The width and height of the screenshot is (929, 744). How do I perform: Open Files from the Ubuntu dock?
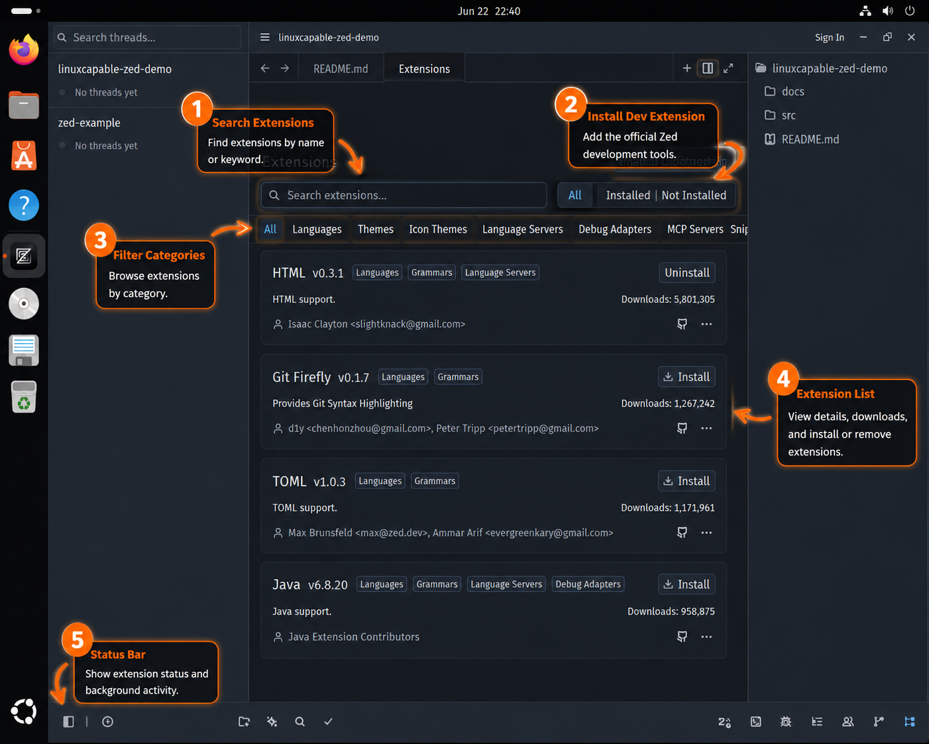pyautogui.click(x=24, y=105)
